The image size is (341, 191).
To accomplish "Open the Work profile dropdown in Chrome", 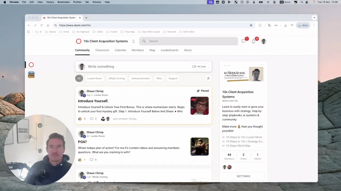I will 303,25.
